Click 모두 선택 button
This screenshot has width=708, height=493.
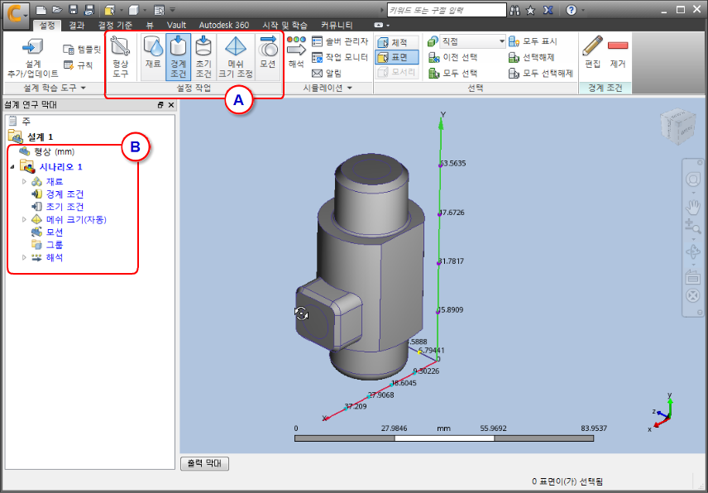coord(453,73)
